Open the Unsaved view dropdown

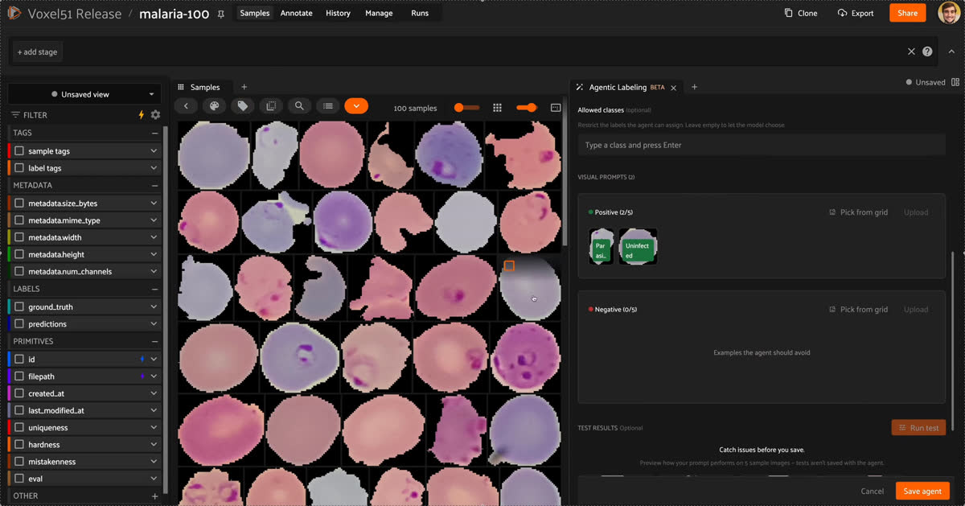point(84,94)
